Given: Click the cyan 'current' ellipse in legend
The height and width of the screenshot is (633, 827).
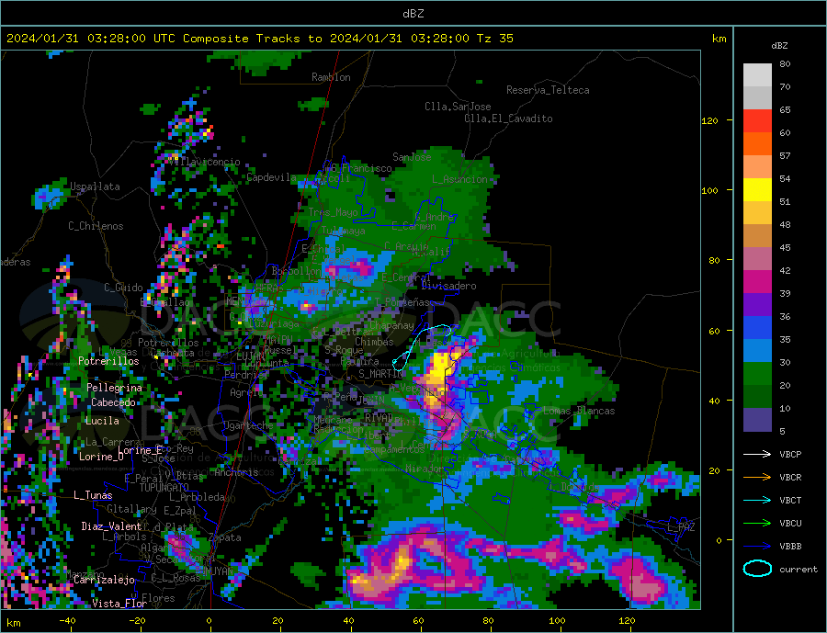Looking at the screenshot, I should point(757,569).
